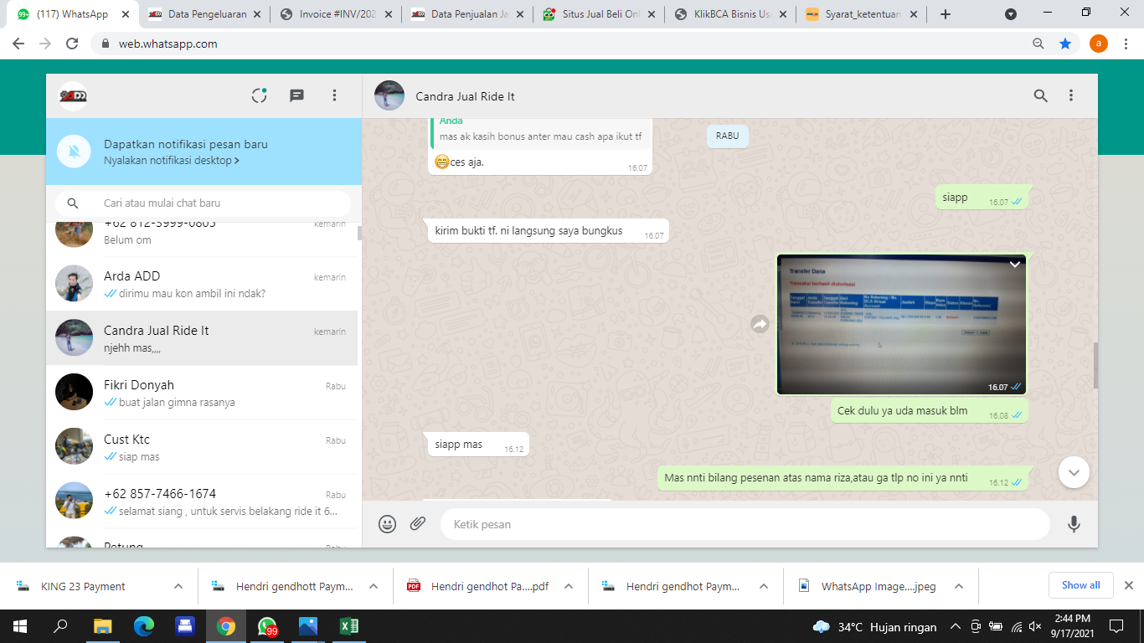Open chat header three-dot menu

tap(1070, 95)
